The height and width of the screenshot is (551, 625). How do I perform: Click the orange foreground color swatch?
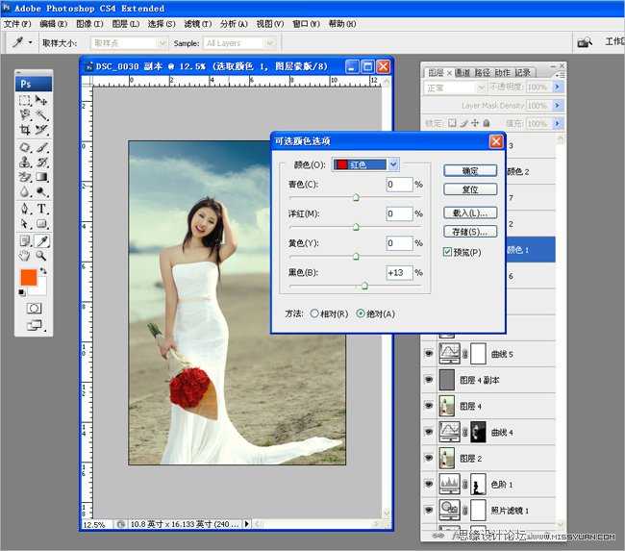29,278
